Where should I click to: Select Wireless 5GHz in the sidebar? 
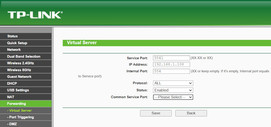(x=19, y=70)
